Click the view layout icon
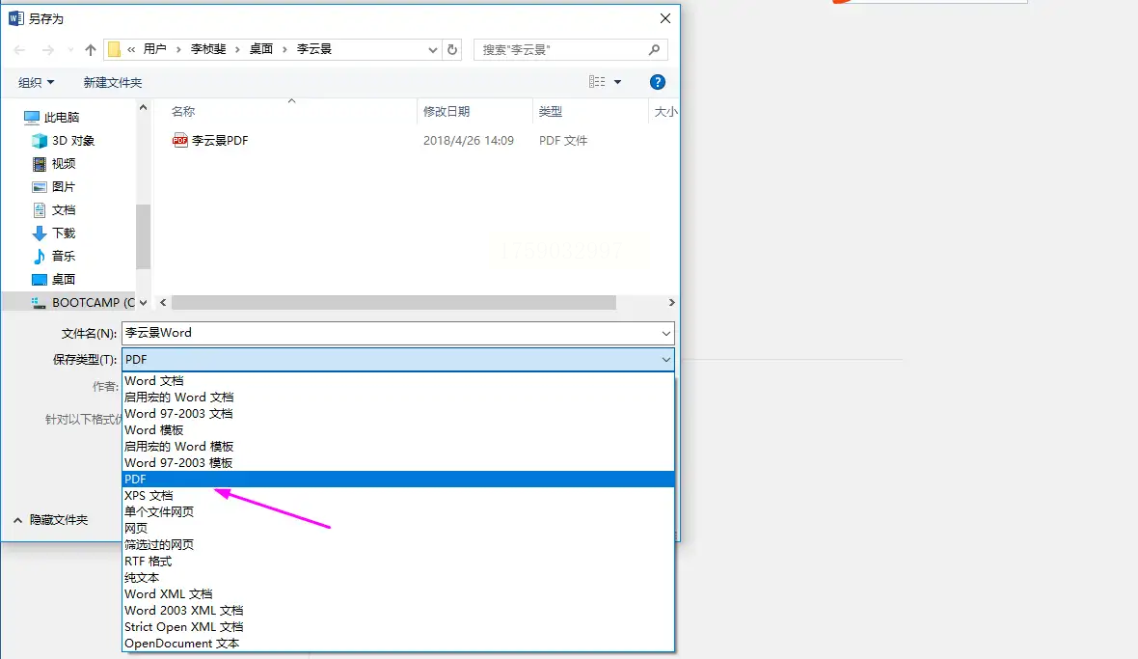This screenshot has height=659, width=1138. (x=597, y=82)
